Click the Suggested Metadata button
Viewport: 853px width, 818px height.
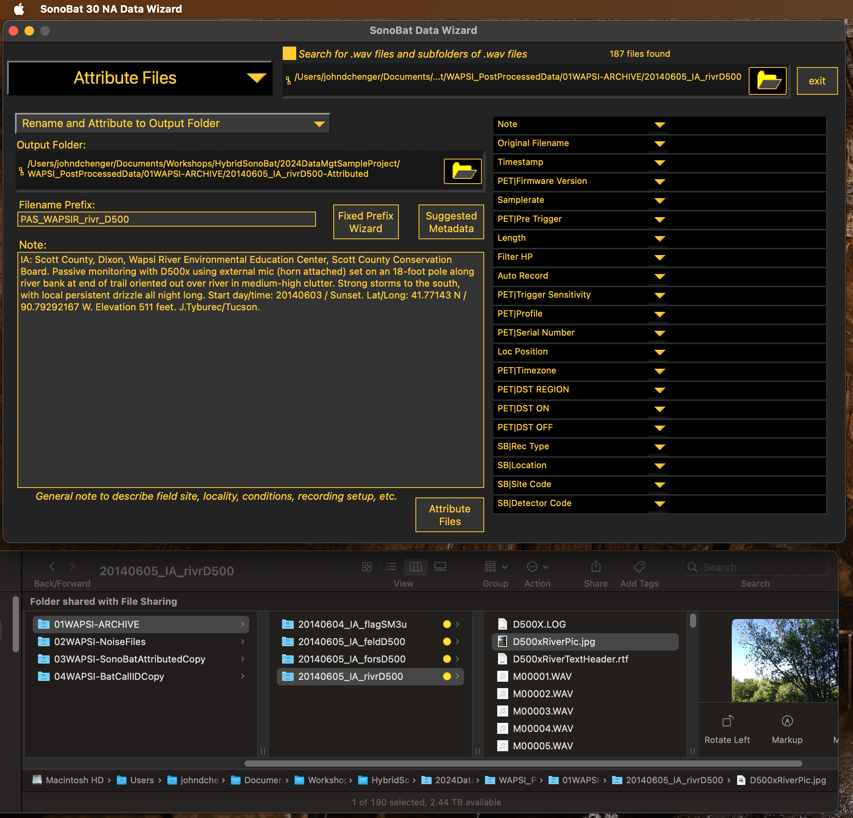pos(451,222)
